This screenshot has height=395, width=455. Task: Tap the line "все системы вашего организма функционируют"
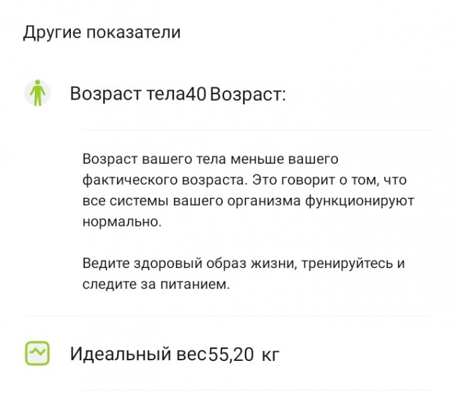coord(248,201)
